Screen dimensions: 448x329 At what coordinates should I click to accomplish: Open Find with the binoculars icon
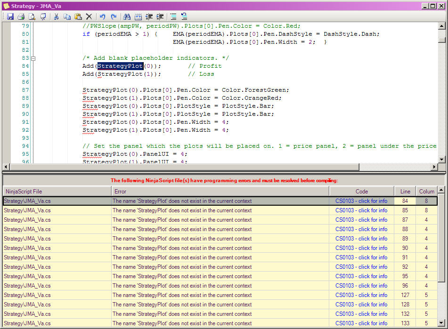pyautogui.click(x=127, y=16)
